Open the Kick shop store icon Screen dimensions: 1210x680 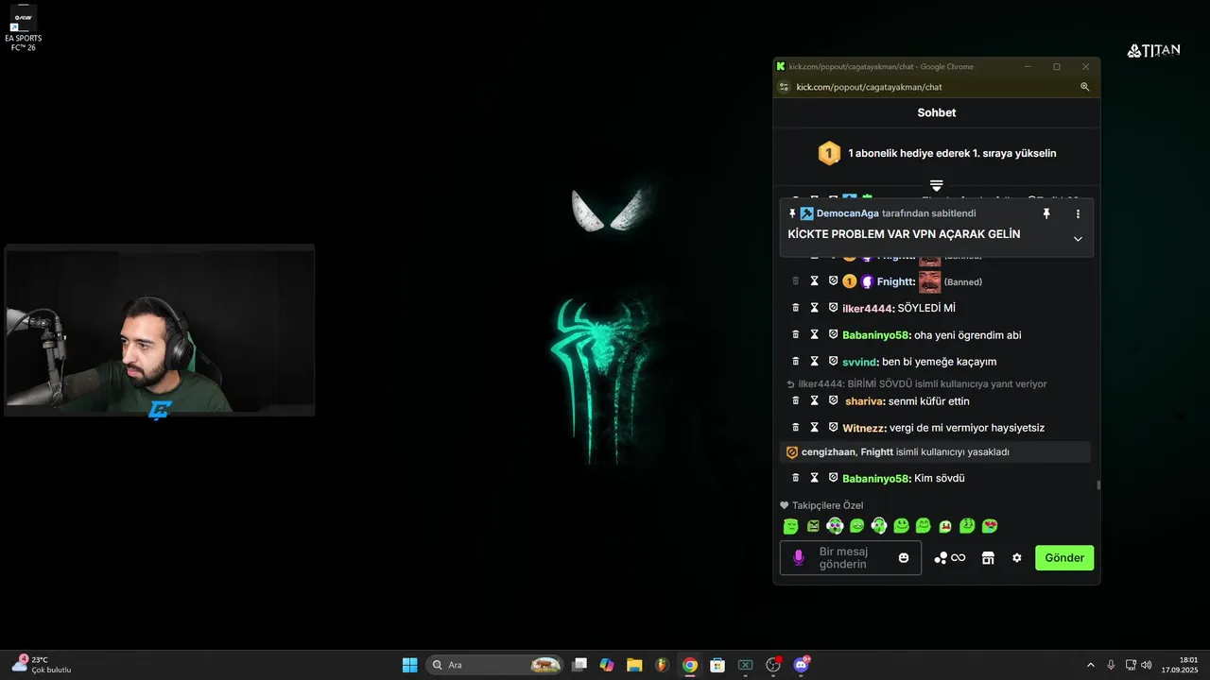(988, 558)
